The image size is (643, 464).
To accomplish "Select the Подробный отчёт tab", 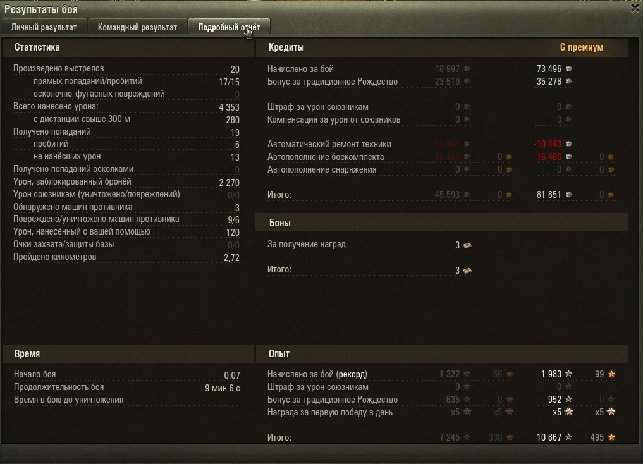I will (x=229, y=27).
